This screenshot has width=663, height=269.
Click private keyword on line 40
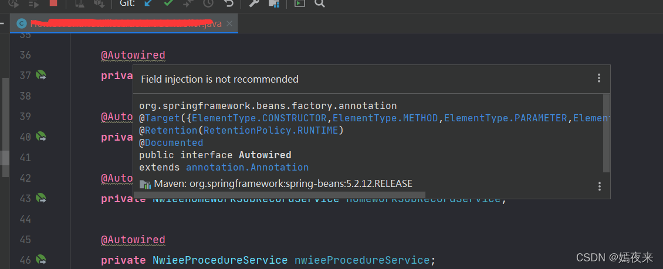116,137
